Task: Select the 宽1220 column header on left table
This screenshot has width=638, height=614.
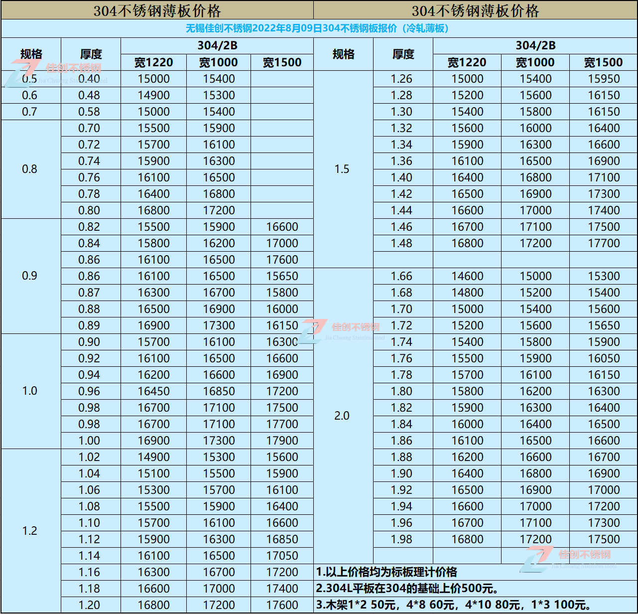Action: point(154,62)
